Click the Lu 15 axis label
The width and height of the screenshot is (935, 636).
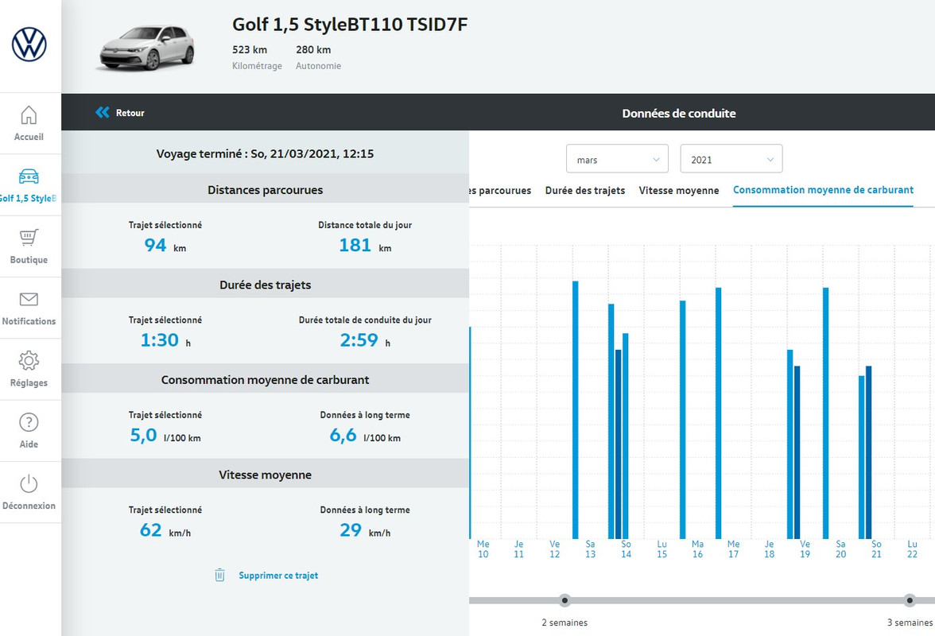click(x=661, y=549)
